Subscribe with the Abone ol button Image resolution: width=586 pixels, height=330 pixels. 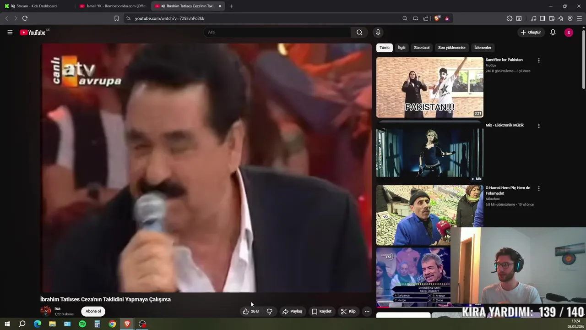(x=93, y=311)
